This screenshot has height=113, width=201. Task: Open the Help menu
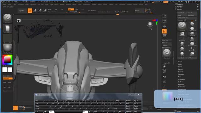tap(146, 4)
